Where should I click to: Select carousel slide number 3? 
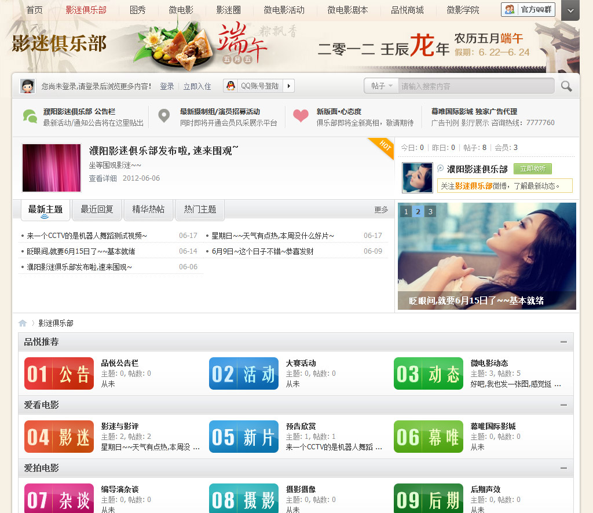point(430,212)
